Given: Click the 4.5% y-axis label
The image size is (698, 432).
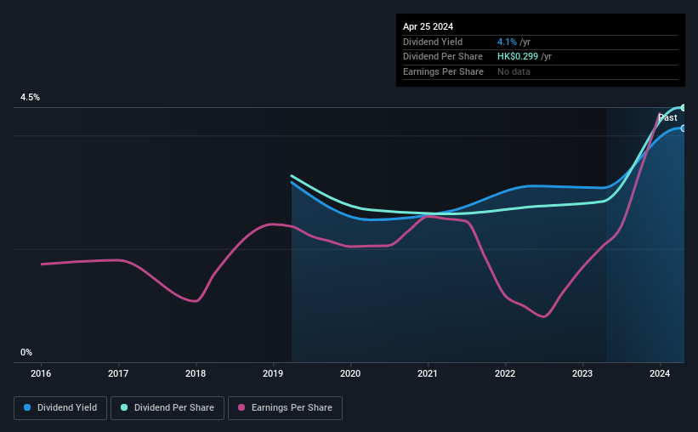Looking at the screenshot, I should pyautogui.click(x=31, y=97).
